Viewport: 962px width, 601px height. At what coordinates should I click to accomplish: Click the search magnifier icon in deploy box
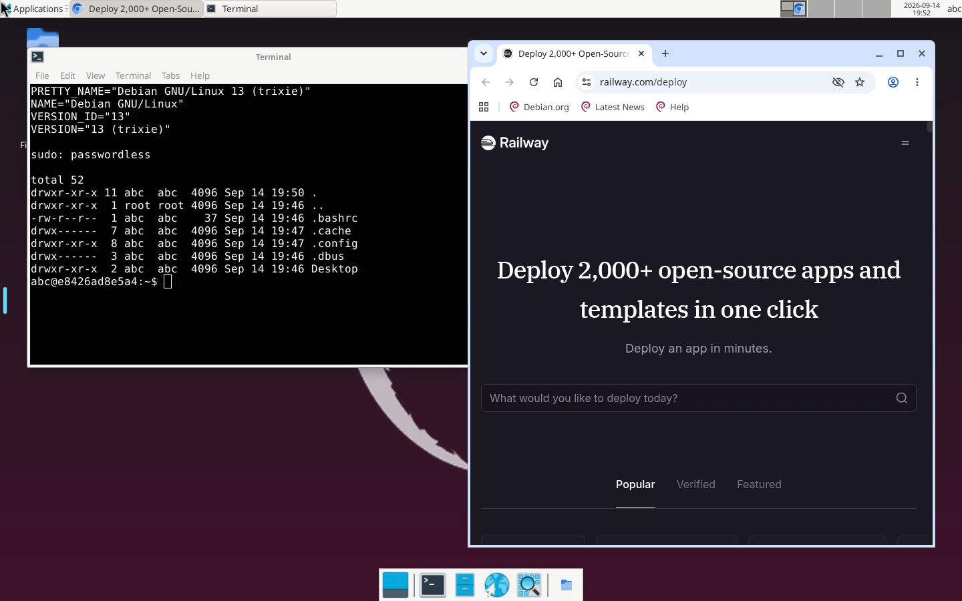coord(902,398)
